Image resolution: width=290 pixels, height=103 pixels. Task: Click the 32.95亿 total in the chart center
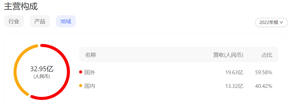pyautogui.click(x=42, y=69)
